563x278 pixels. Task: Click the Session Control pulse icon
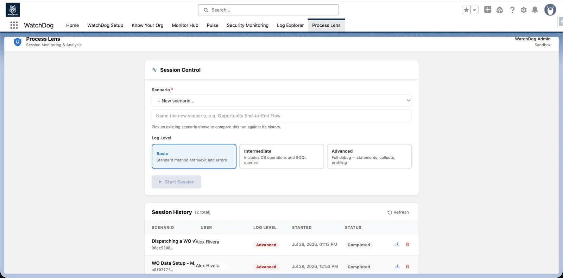point(154,70)
